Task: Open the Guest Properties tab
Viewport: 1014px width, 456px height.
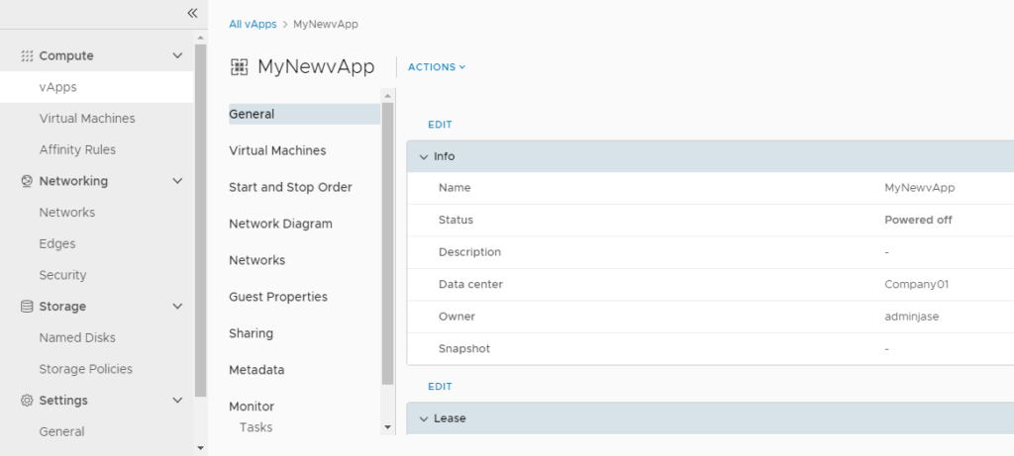Action: click(x=278, y=297)
